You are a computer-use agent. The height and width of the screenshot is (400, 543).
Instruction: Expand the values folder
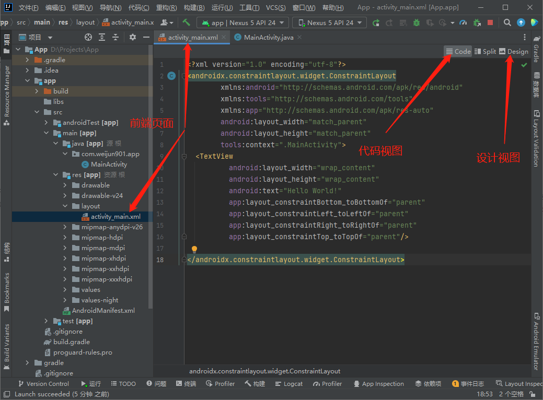pos(65,290)
